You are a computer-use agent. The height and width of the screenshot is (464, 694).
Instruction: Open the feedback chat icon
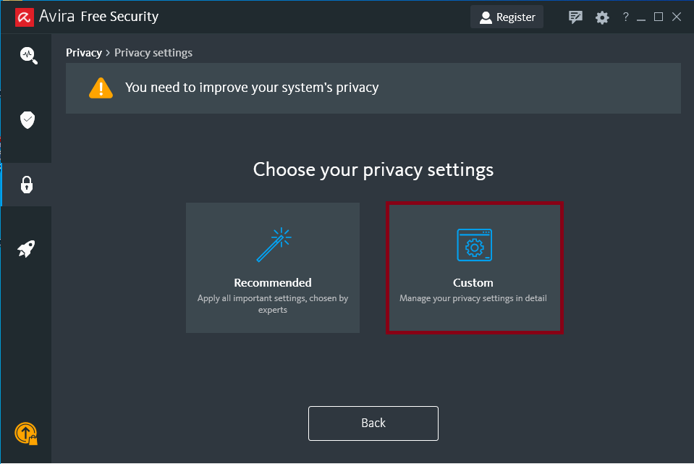575,17
